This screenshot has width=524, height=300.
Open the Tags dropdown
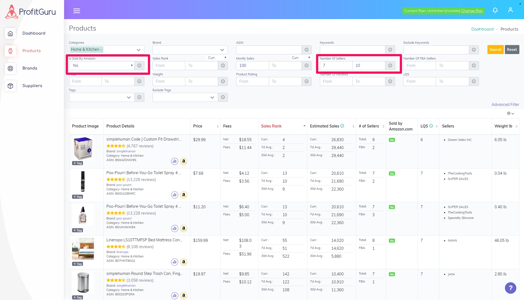(x=102, y=97)
